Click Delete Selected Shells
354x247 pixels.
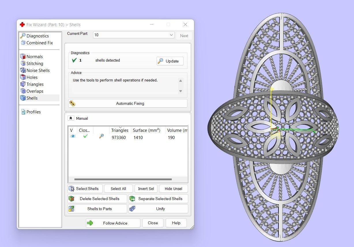(x=97, y=199)
